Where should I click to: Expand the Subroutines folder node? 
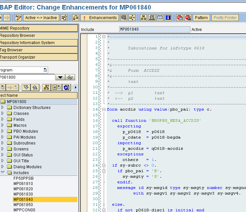(3, 143)
